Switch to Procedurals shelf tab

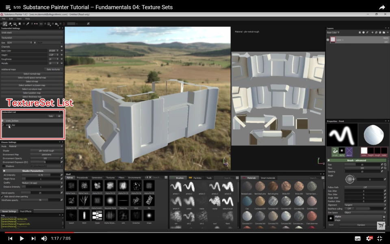82,178
